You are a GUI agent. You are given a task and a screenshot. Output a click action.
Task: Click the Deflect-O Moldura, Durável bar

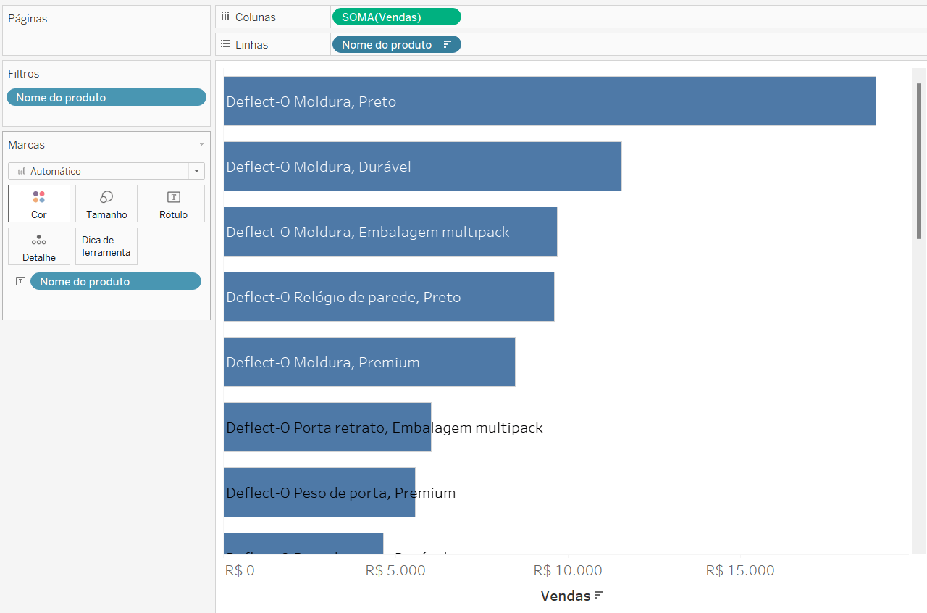point(422,166)
